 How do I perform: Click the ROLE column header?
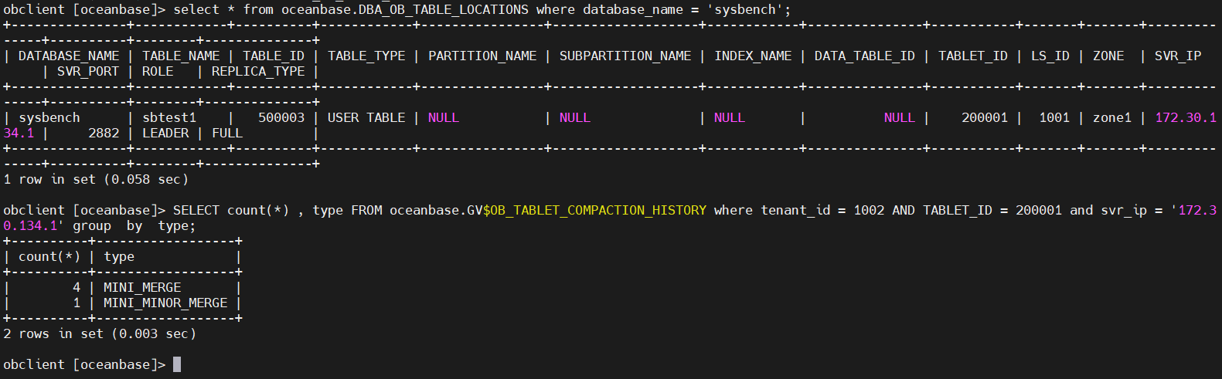158,71
